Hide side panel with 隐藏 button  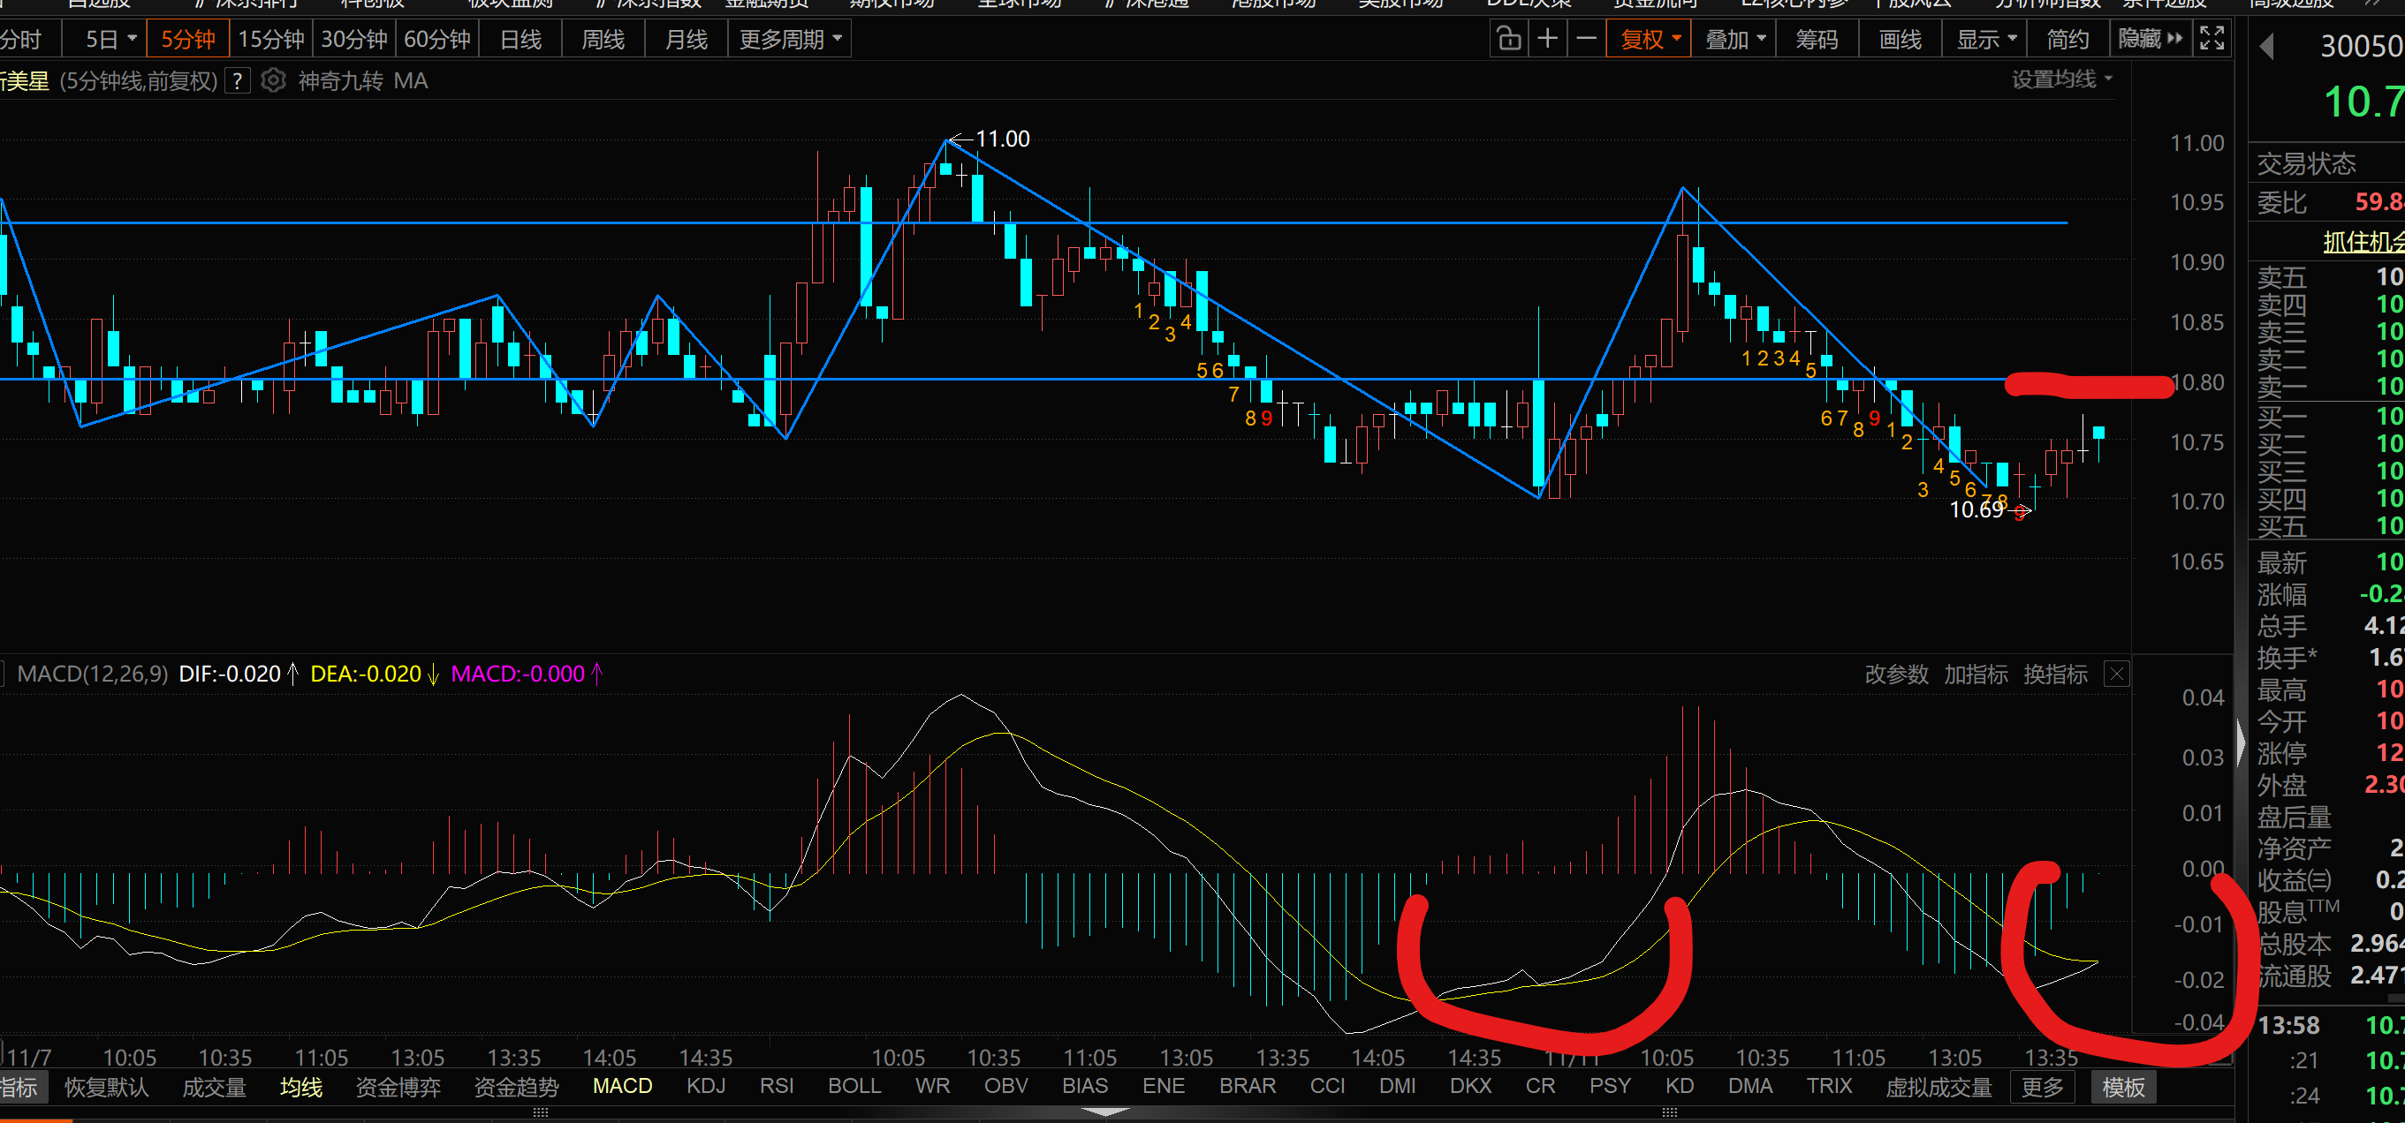click(x=2151, y=39)
